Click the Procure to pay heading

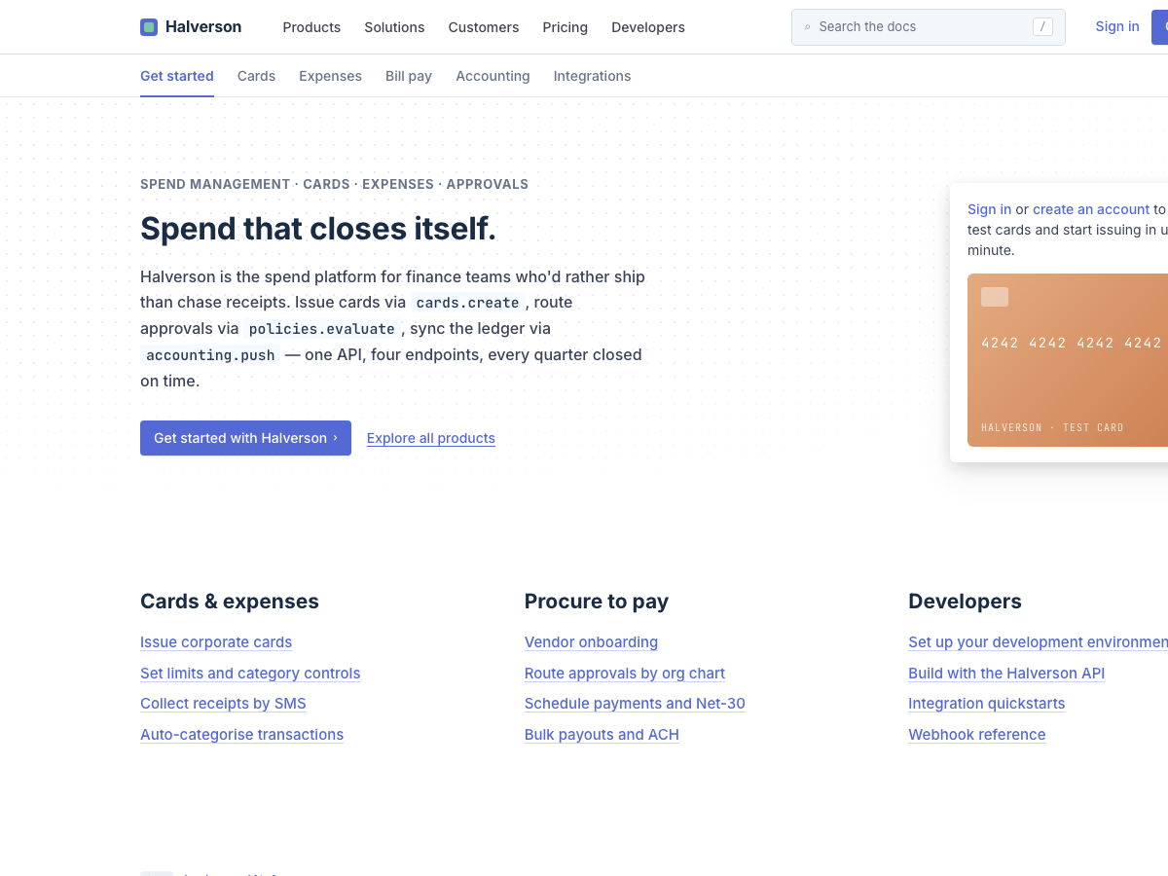[597, 602]
